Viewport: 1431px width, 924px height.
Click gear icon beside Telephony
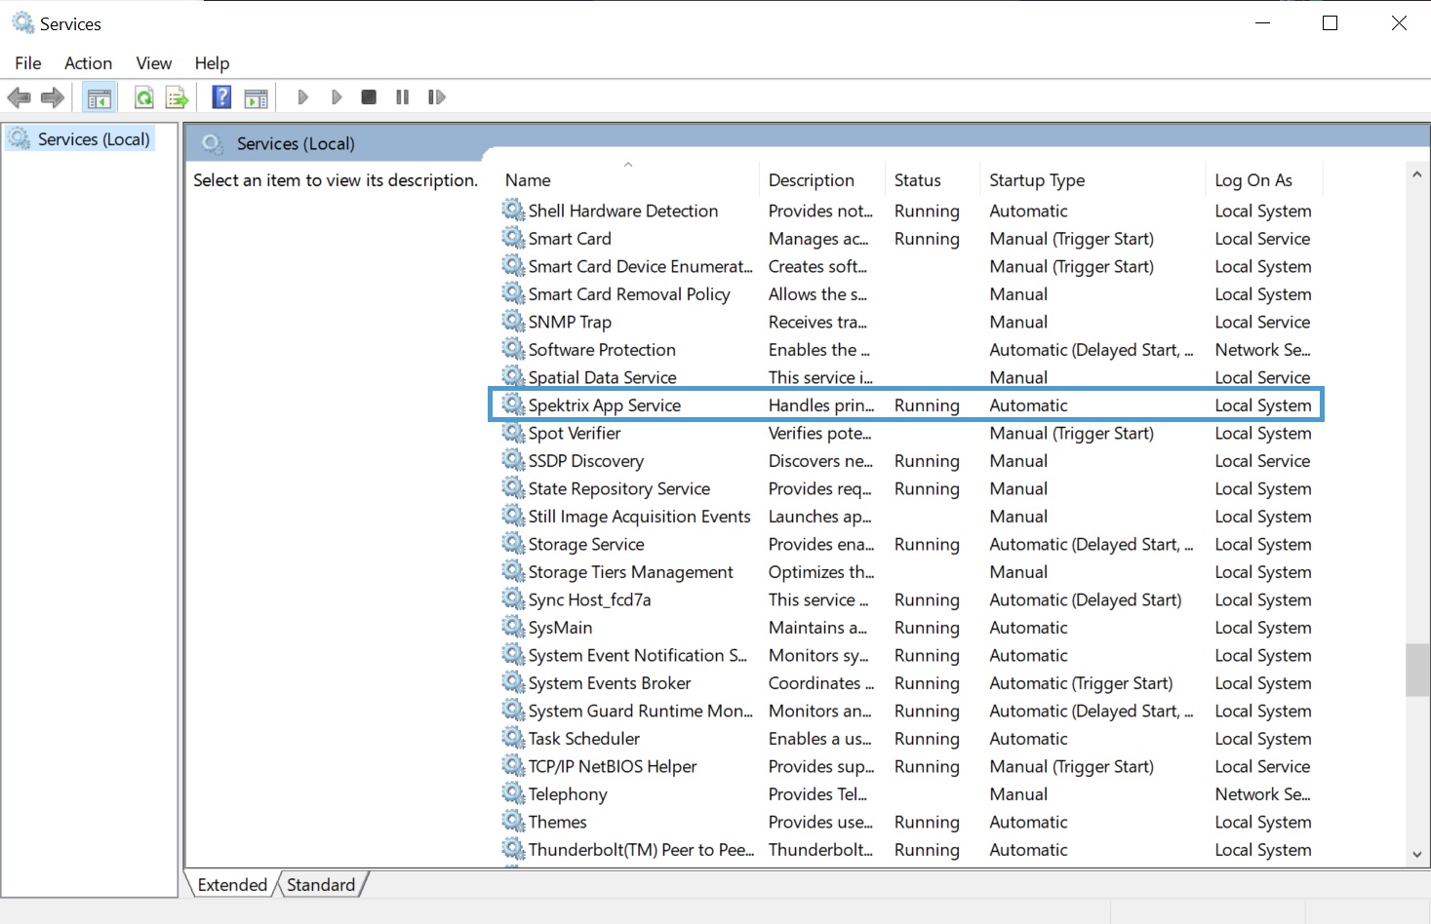(513, 793)
